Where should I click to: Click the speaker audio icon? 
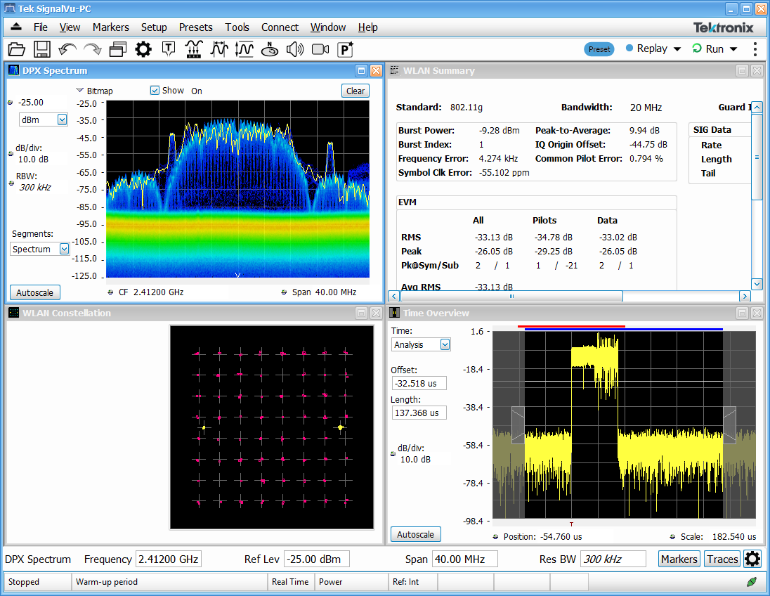click(295, 49)
